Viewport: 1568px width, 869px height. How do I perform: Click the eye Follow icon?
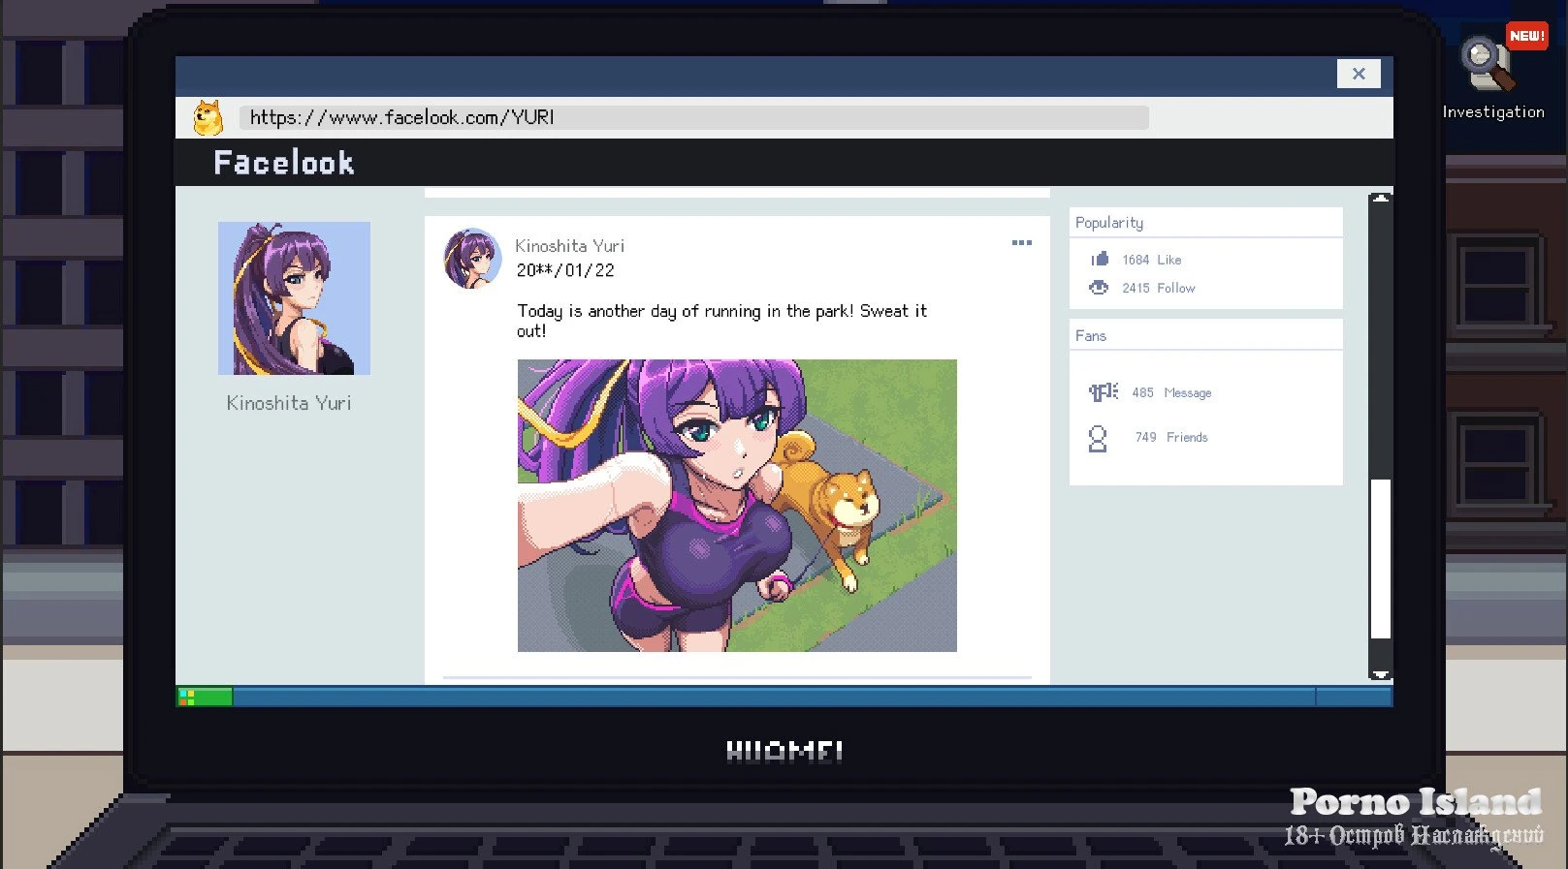tap(1099, 288)
